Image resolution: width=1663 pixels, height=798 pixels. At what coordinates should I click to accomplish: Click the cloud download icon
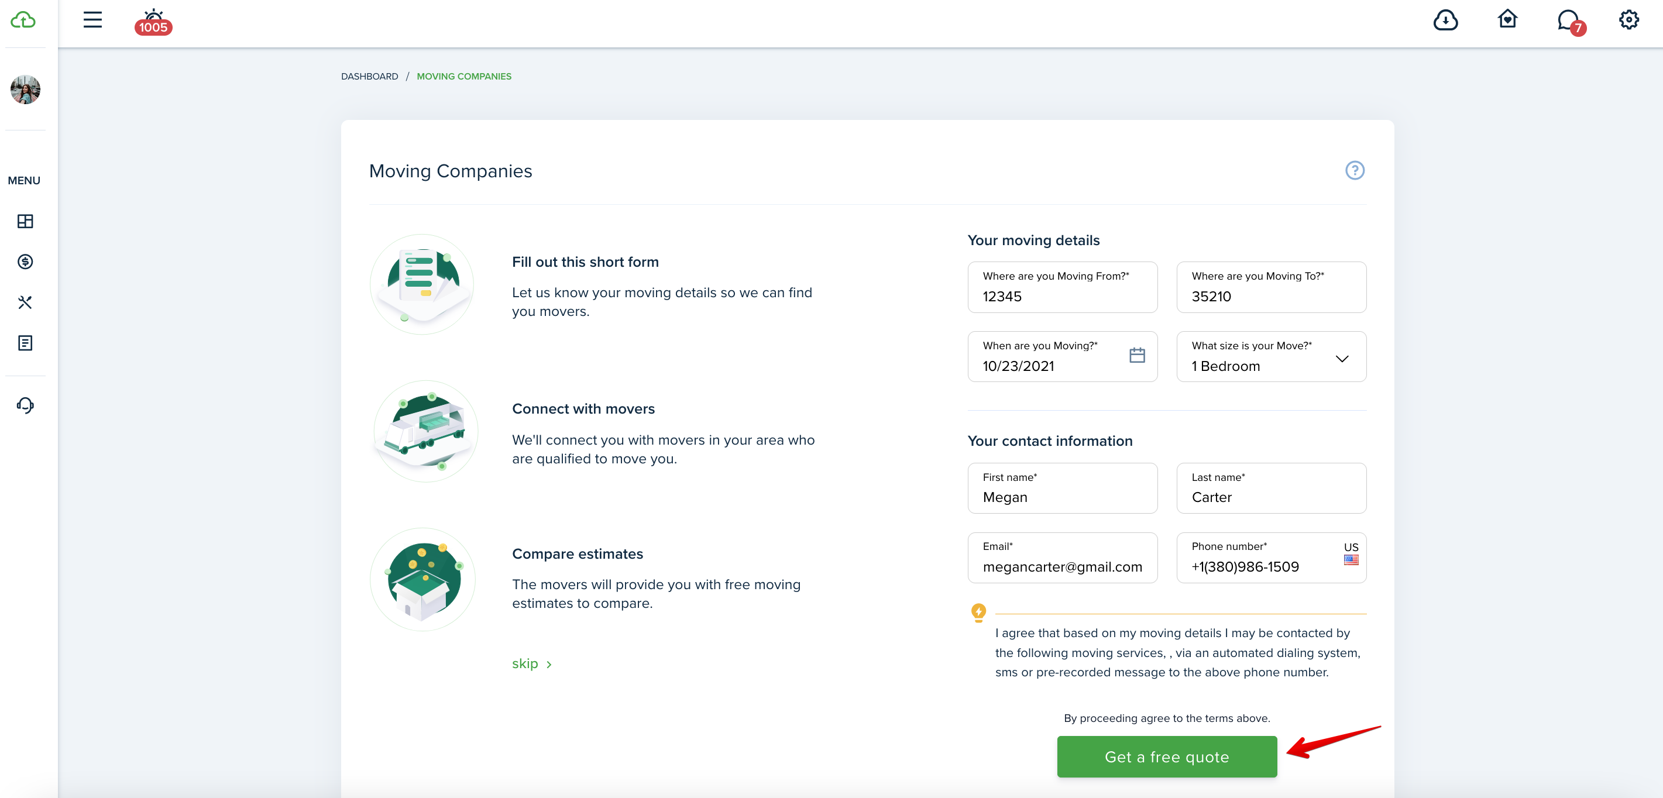coord(1445,20)
